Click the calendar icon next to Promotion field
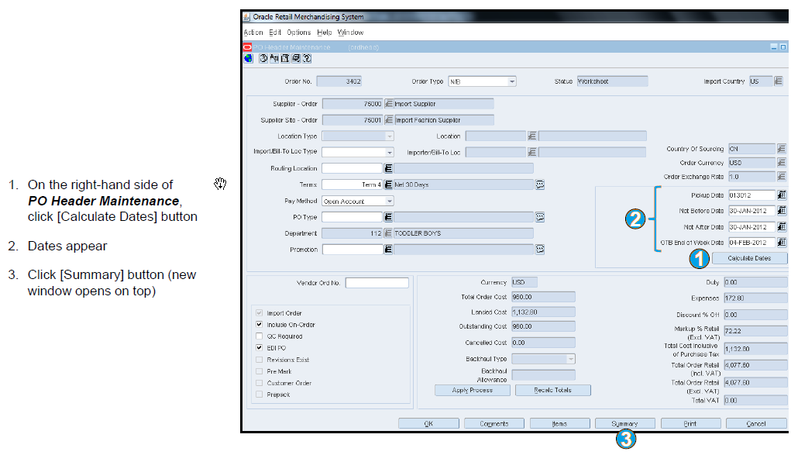The width and height of the screenshot is (791, 455). click(542, 249)
